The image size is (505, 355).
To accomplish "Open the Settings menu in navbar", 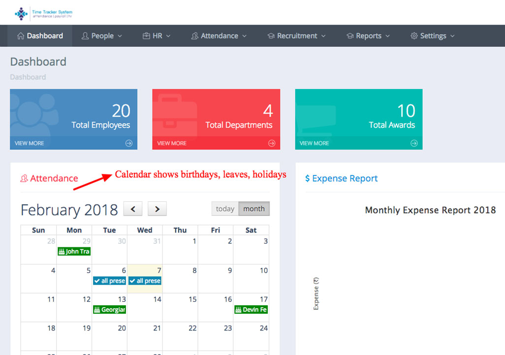I will click(x=433, y=36).
